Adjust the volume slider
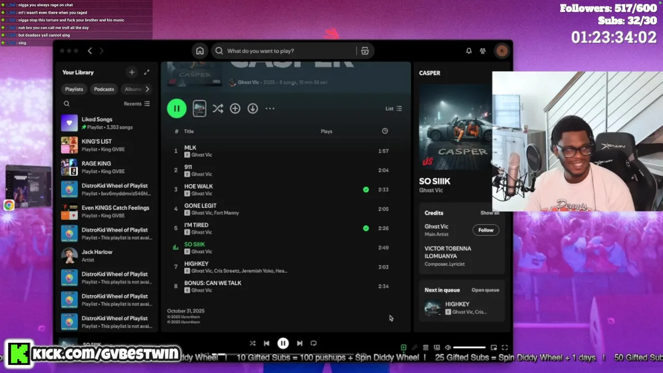663x373 pixels. pos(470,348)
